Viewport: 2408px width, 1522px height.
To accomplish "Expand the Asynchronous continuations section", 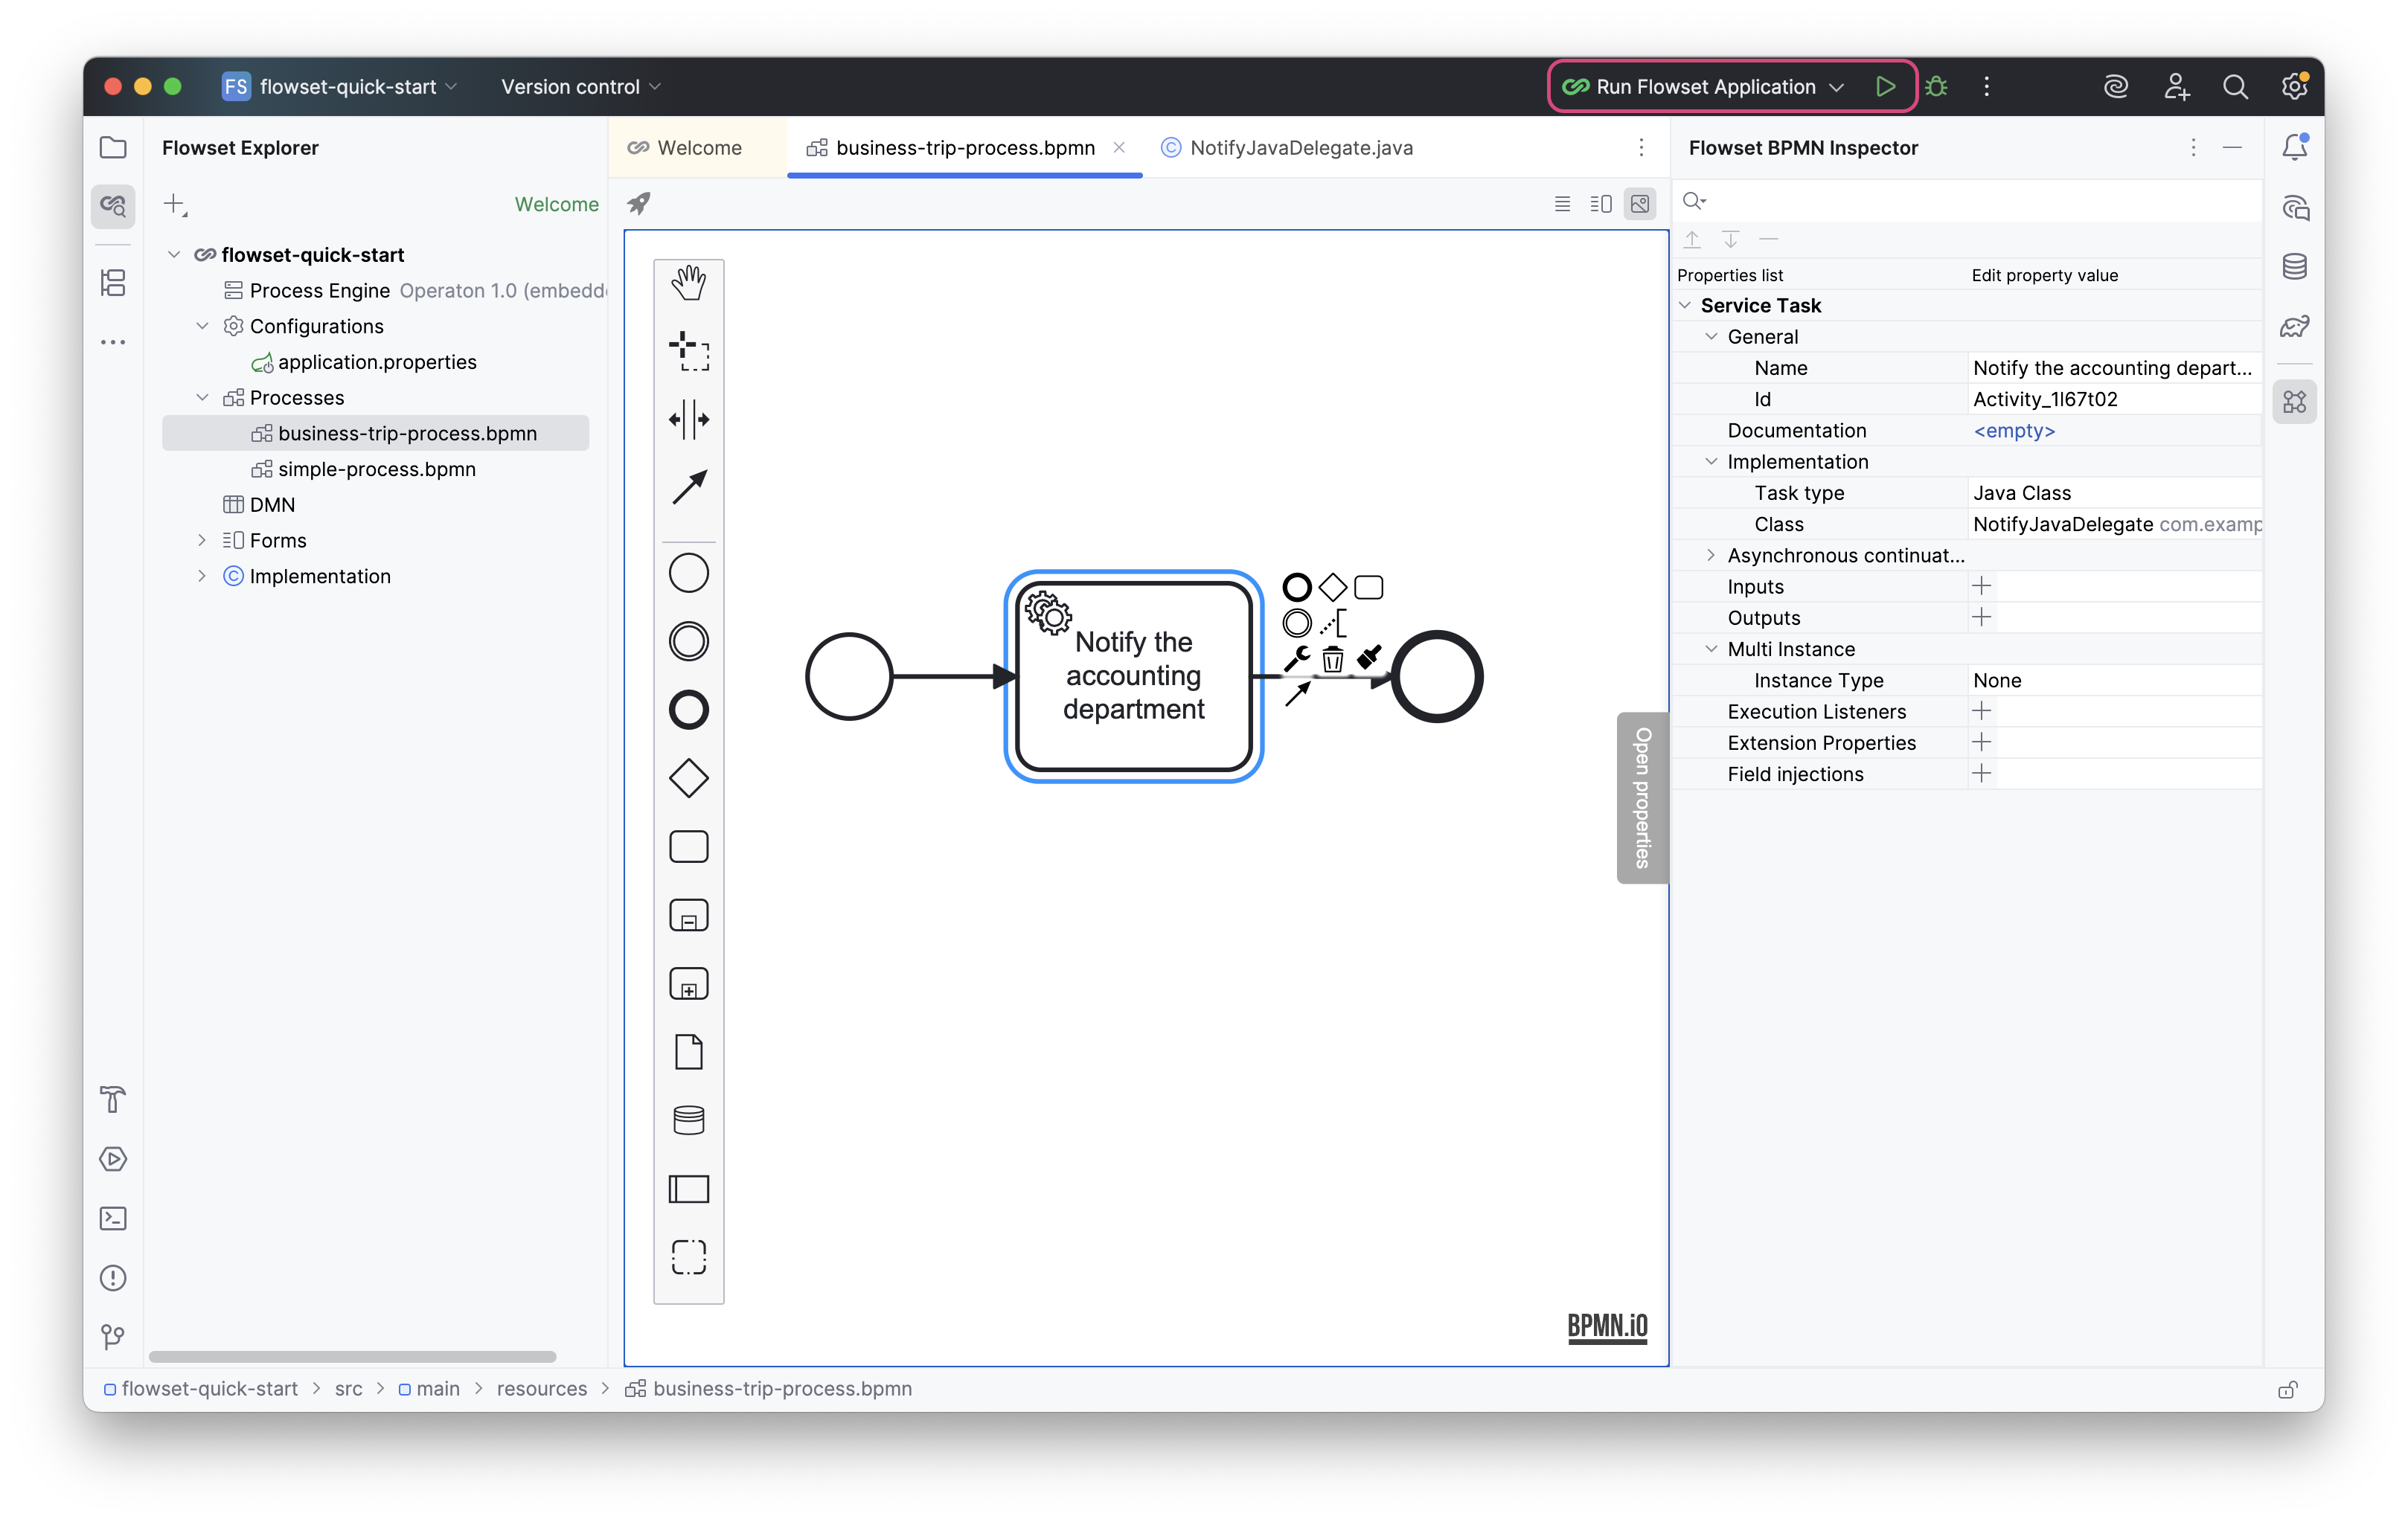I will coord(1710,555).
